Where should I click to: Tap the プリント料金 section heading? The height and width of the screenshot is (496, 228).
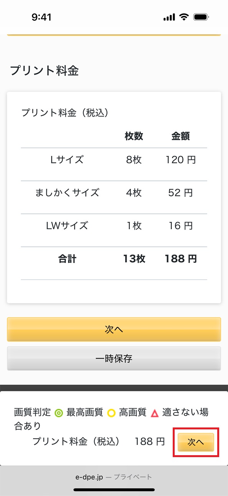pyautogui.click(x=44, y=71)
